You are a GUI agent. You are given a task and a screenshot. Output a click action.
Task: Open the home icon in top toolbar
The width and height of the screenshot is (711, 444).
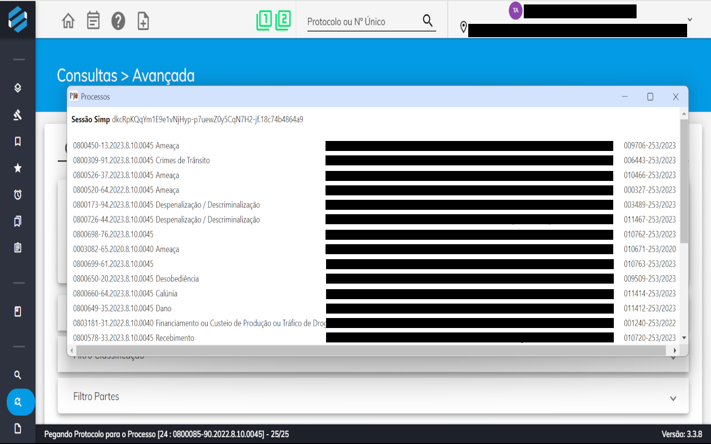pos(68,21)
